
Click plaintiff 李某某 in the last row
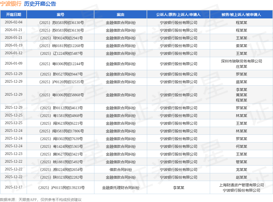click(x=178, y=188)
